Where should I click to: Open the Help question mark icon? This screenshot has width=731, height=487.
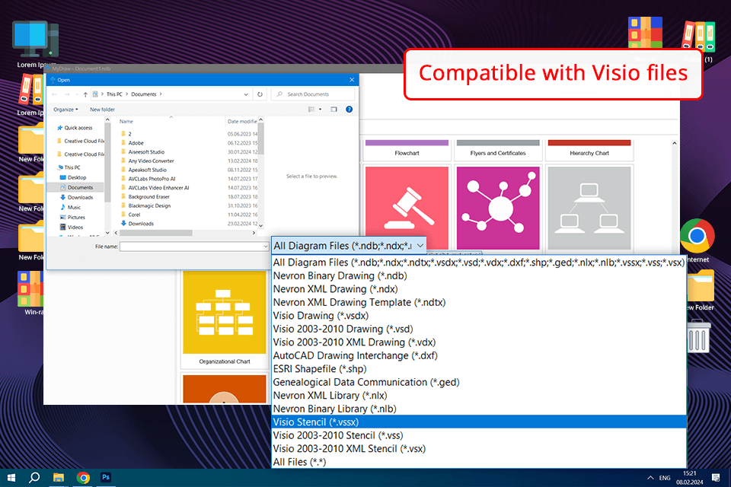(349, 109)
